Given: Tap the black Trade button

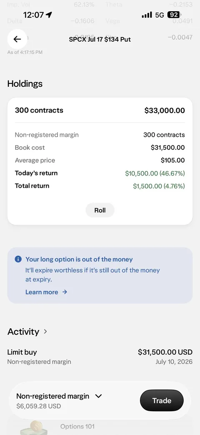Looking at the screenshot, I should [x=162, y=400].
